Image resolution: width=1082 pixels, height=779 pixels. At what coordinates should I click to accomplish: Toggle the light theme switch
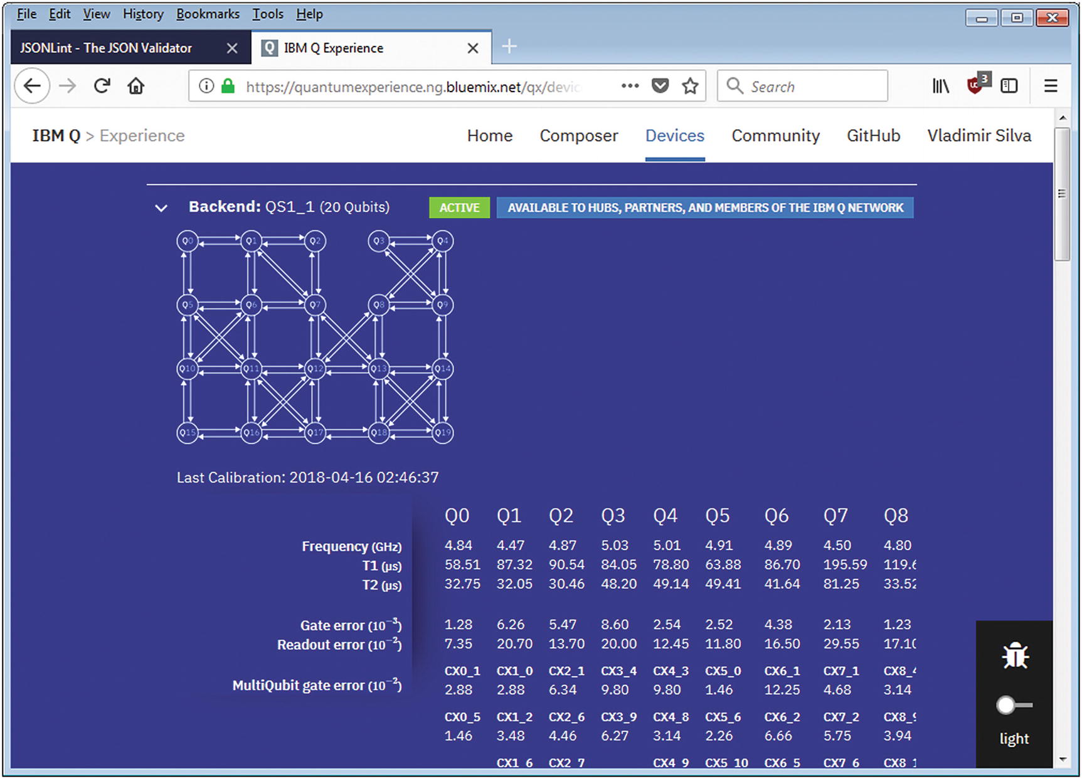click(x=1014, y=705)
